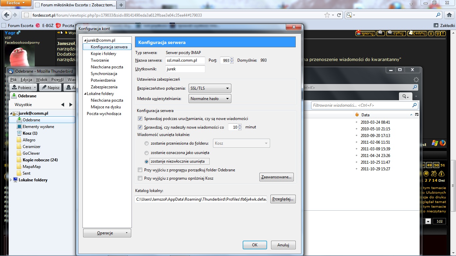The height and width of the screenshot is (256, 456).
Task: Open the Bezpieczeństwo połączenia SSL/TLS dropdown
Action: [210, 88]
